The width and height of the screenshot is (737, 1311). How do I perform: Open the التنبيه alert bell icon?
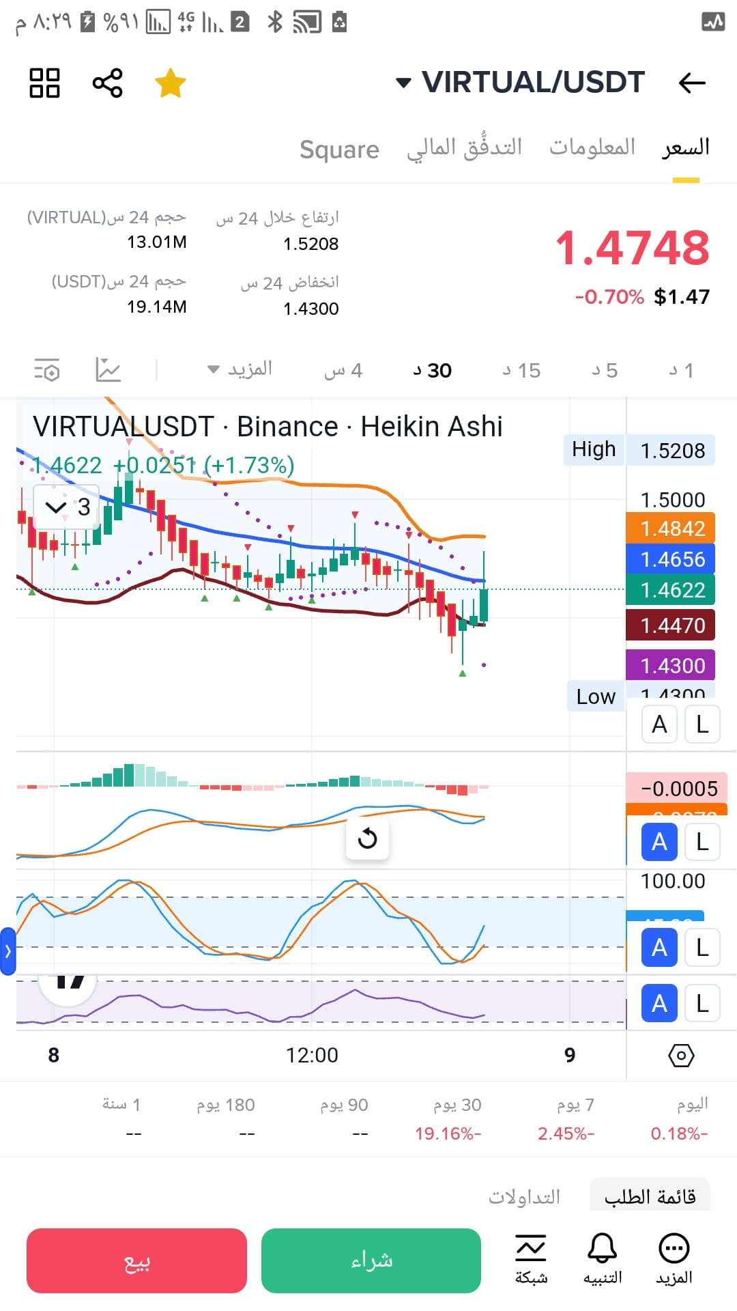[603, 1259]
